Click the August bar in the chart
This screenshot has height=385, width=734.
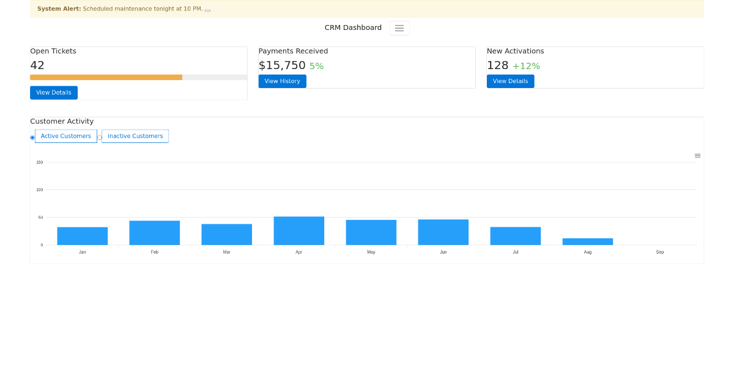tap(588, 242)
